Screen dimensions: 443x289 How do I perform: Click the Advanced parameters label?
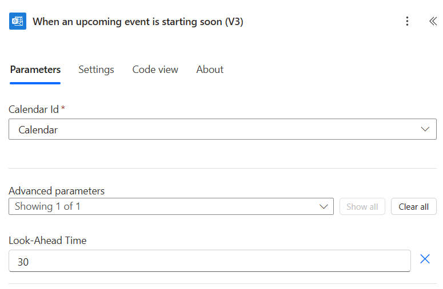click(57, 191)
